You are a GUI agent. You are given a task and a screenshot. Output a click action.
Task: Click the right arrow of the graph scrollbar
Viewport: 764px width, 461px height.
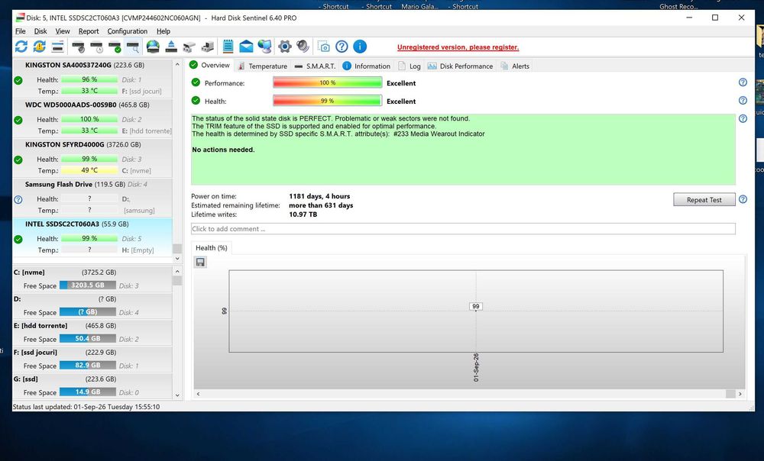point(740,394)
